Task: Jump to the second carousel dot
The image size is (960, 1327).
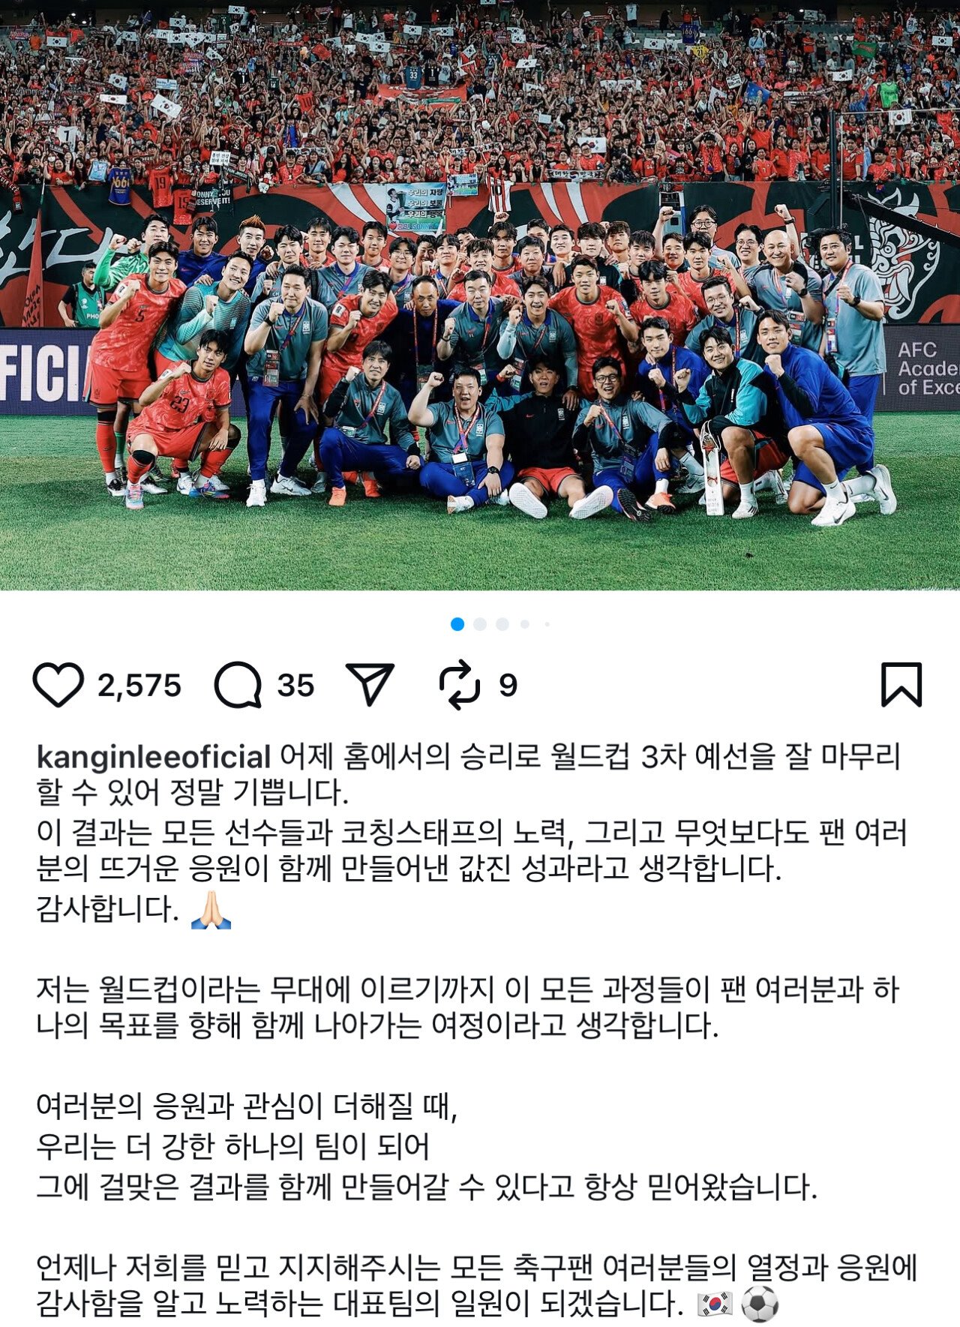Action: pos(480,624)
